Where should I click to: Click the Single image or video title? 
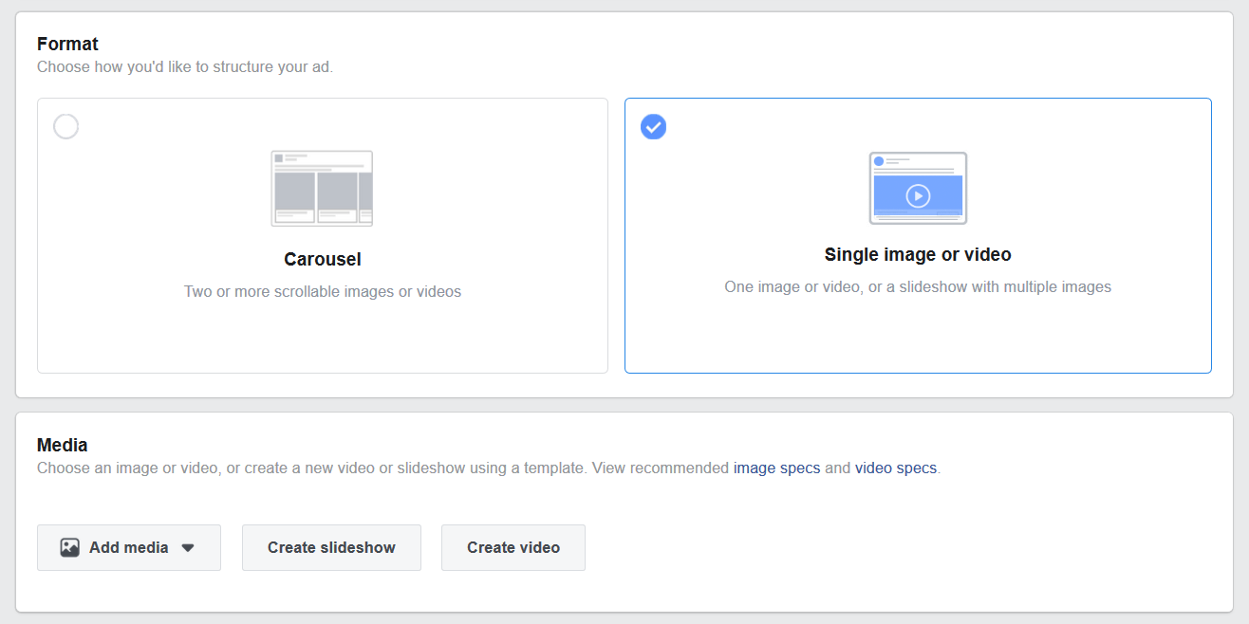[918, 254]
